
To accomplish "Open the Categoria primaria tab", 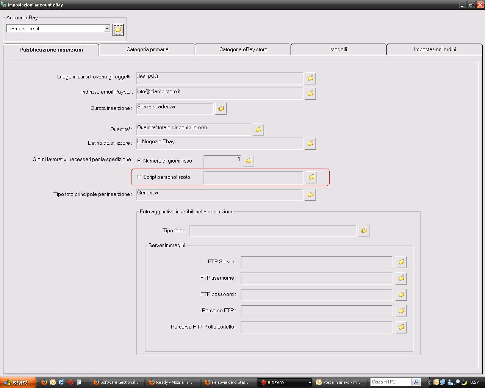I will 147,49.
